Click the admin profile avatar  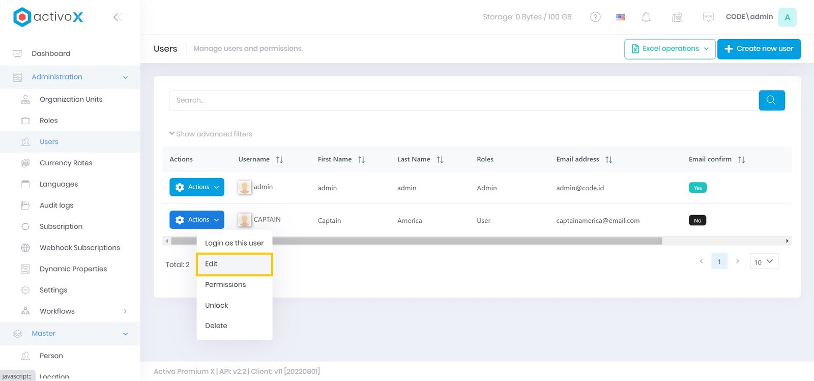(787, 17)
